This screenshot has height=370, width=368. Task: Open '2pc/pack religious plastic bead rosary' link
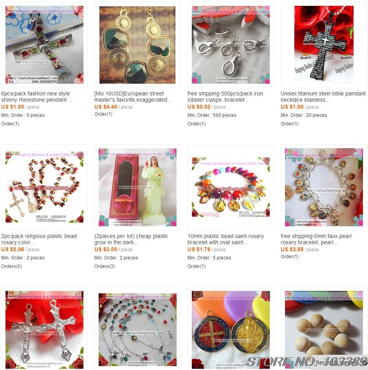(x=39, y=239)
